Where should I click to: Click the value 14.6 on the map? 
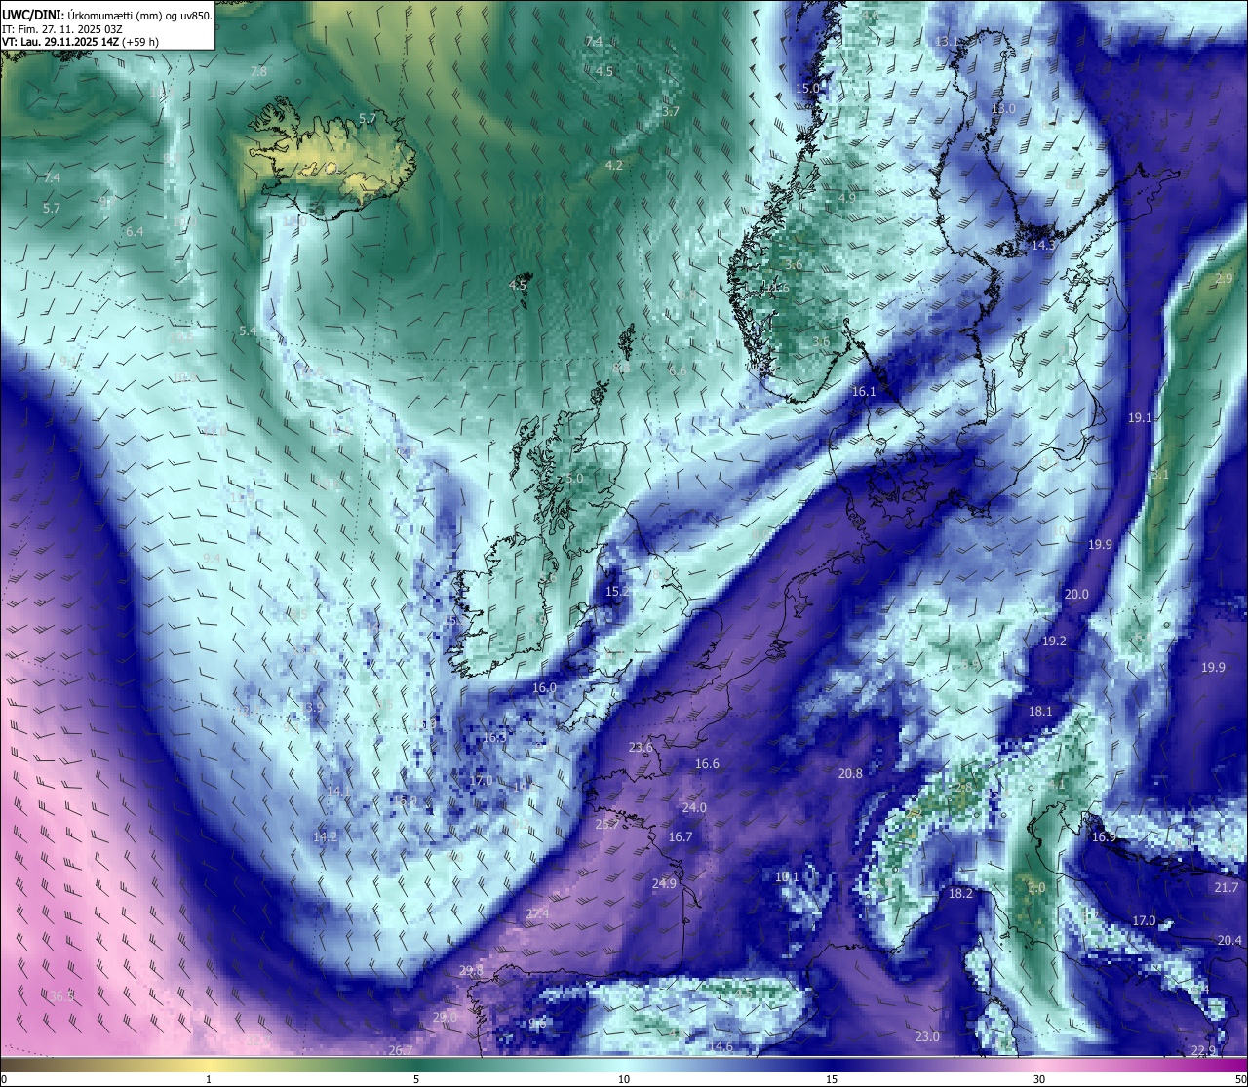point(721,1046)
